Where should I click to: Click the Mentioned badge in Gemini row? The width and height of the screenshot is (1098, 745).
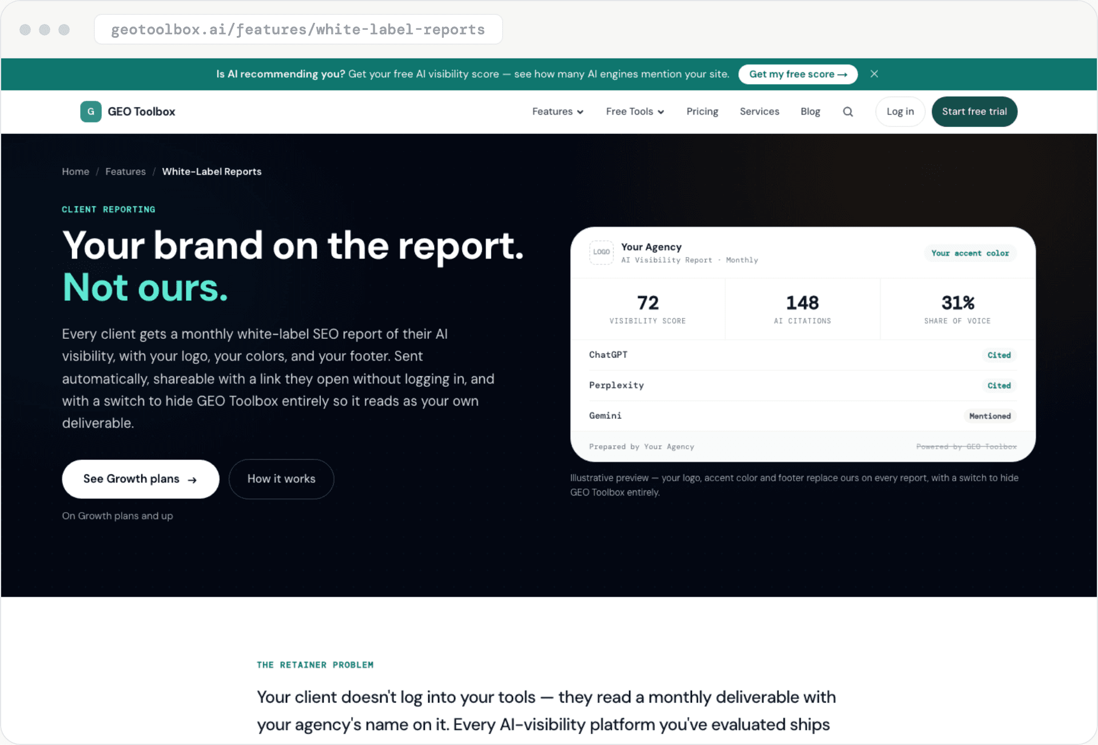990,416
